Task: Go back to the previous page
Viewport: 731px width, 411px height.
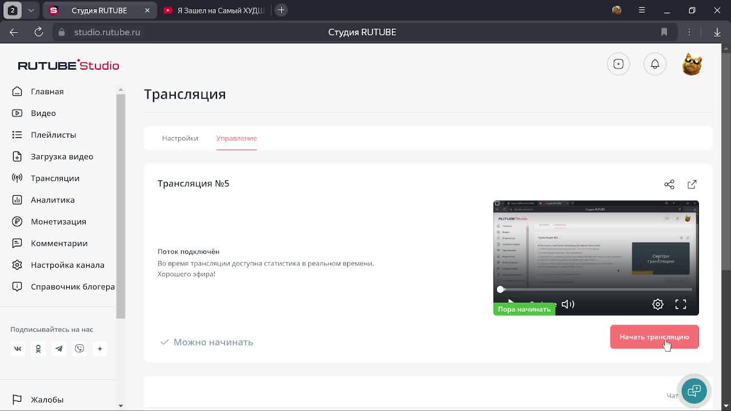Action: click(x=14, y=32)
